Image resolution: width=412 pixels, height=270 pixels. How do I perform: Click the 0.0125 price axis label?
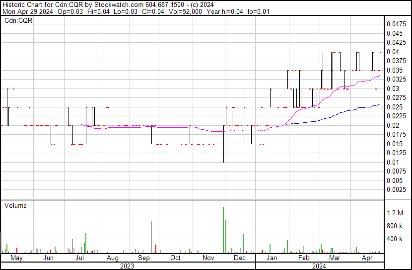tap(396, 153)
